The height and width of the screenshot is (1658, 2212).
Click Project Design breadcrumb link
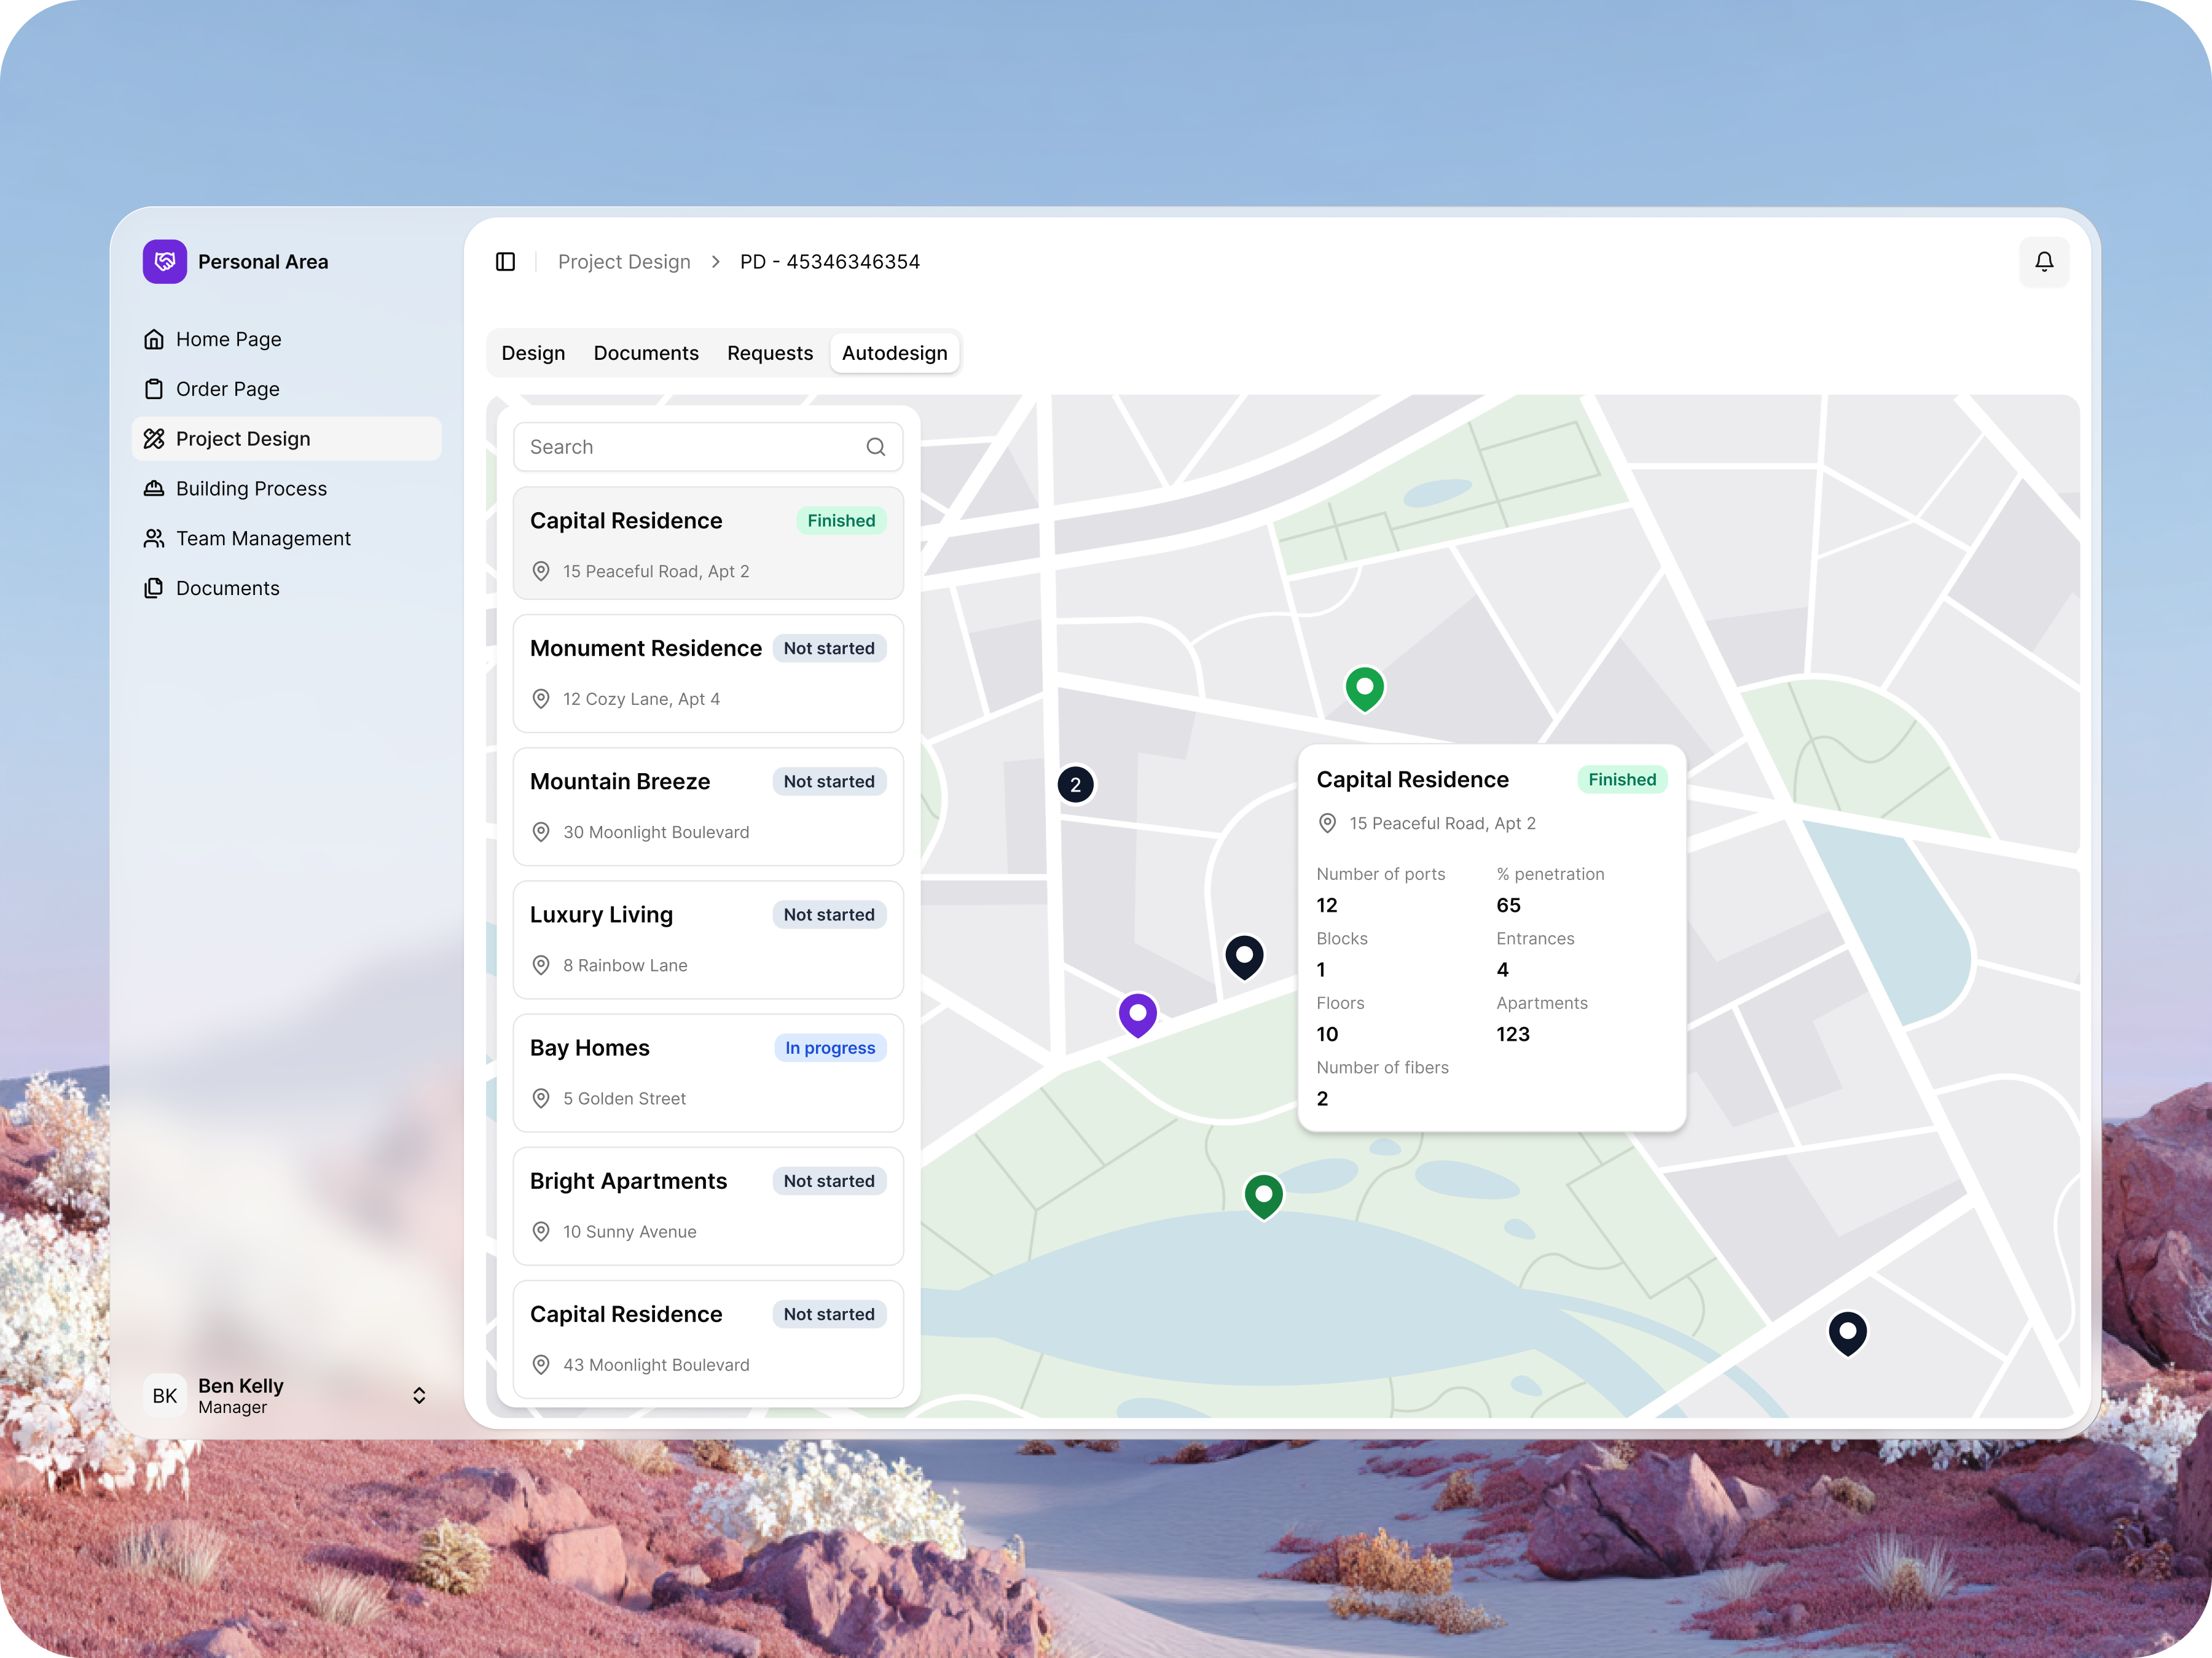(624, 262)
